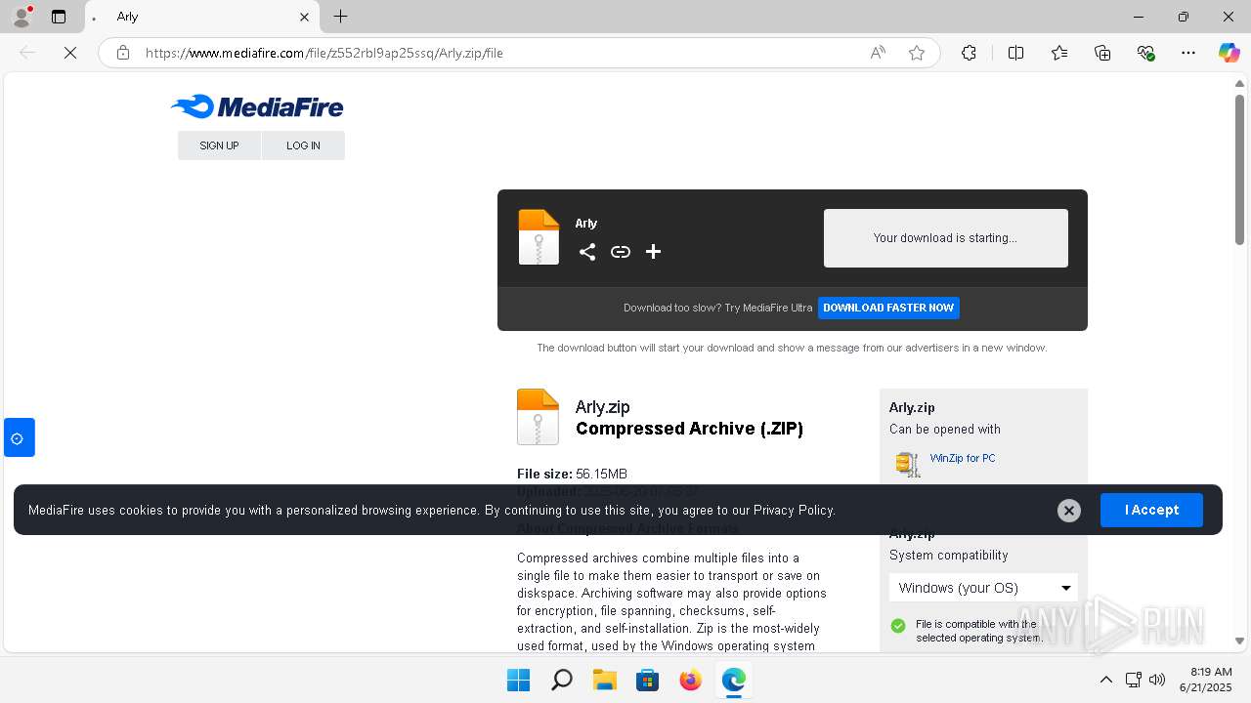Click the plus icon to save file
The height and width of the screenshot is (703, 1251).
pos(654,252)
